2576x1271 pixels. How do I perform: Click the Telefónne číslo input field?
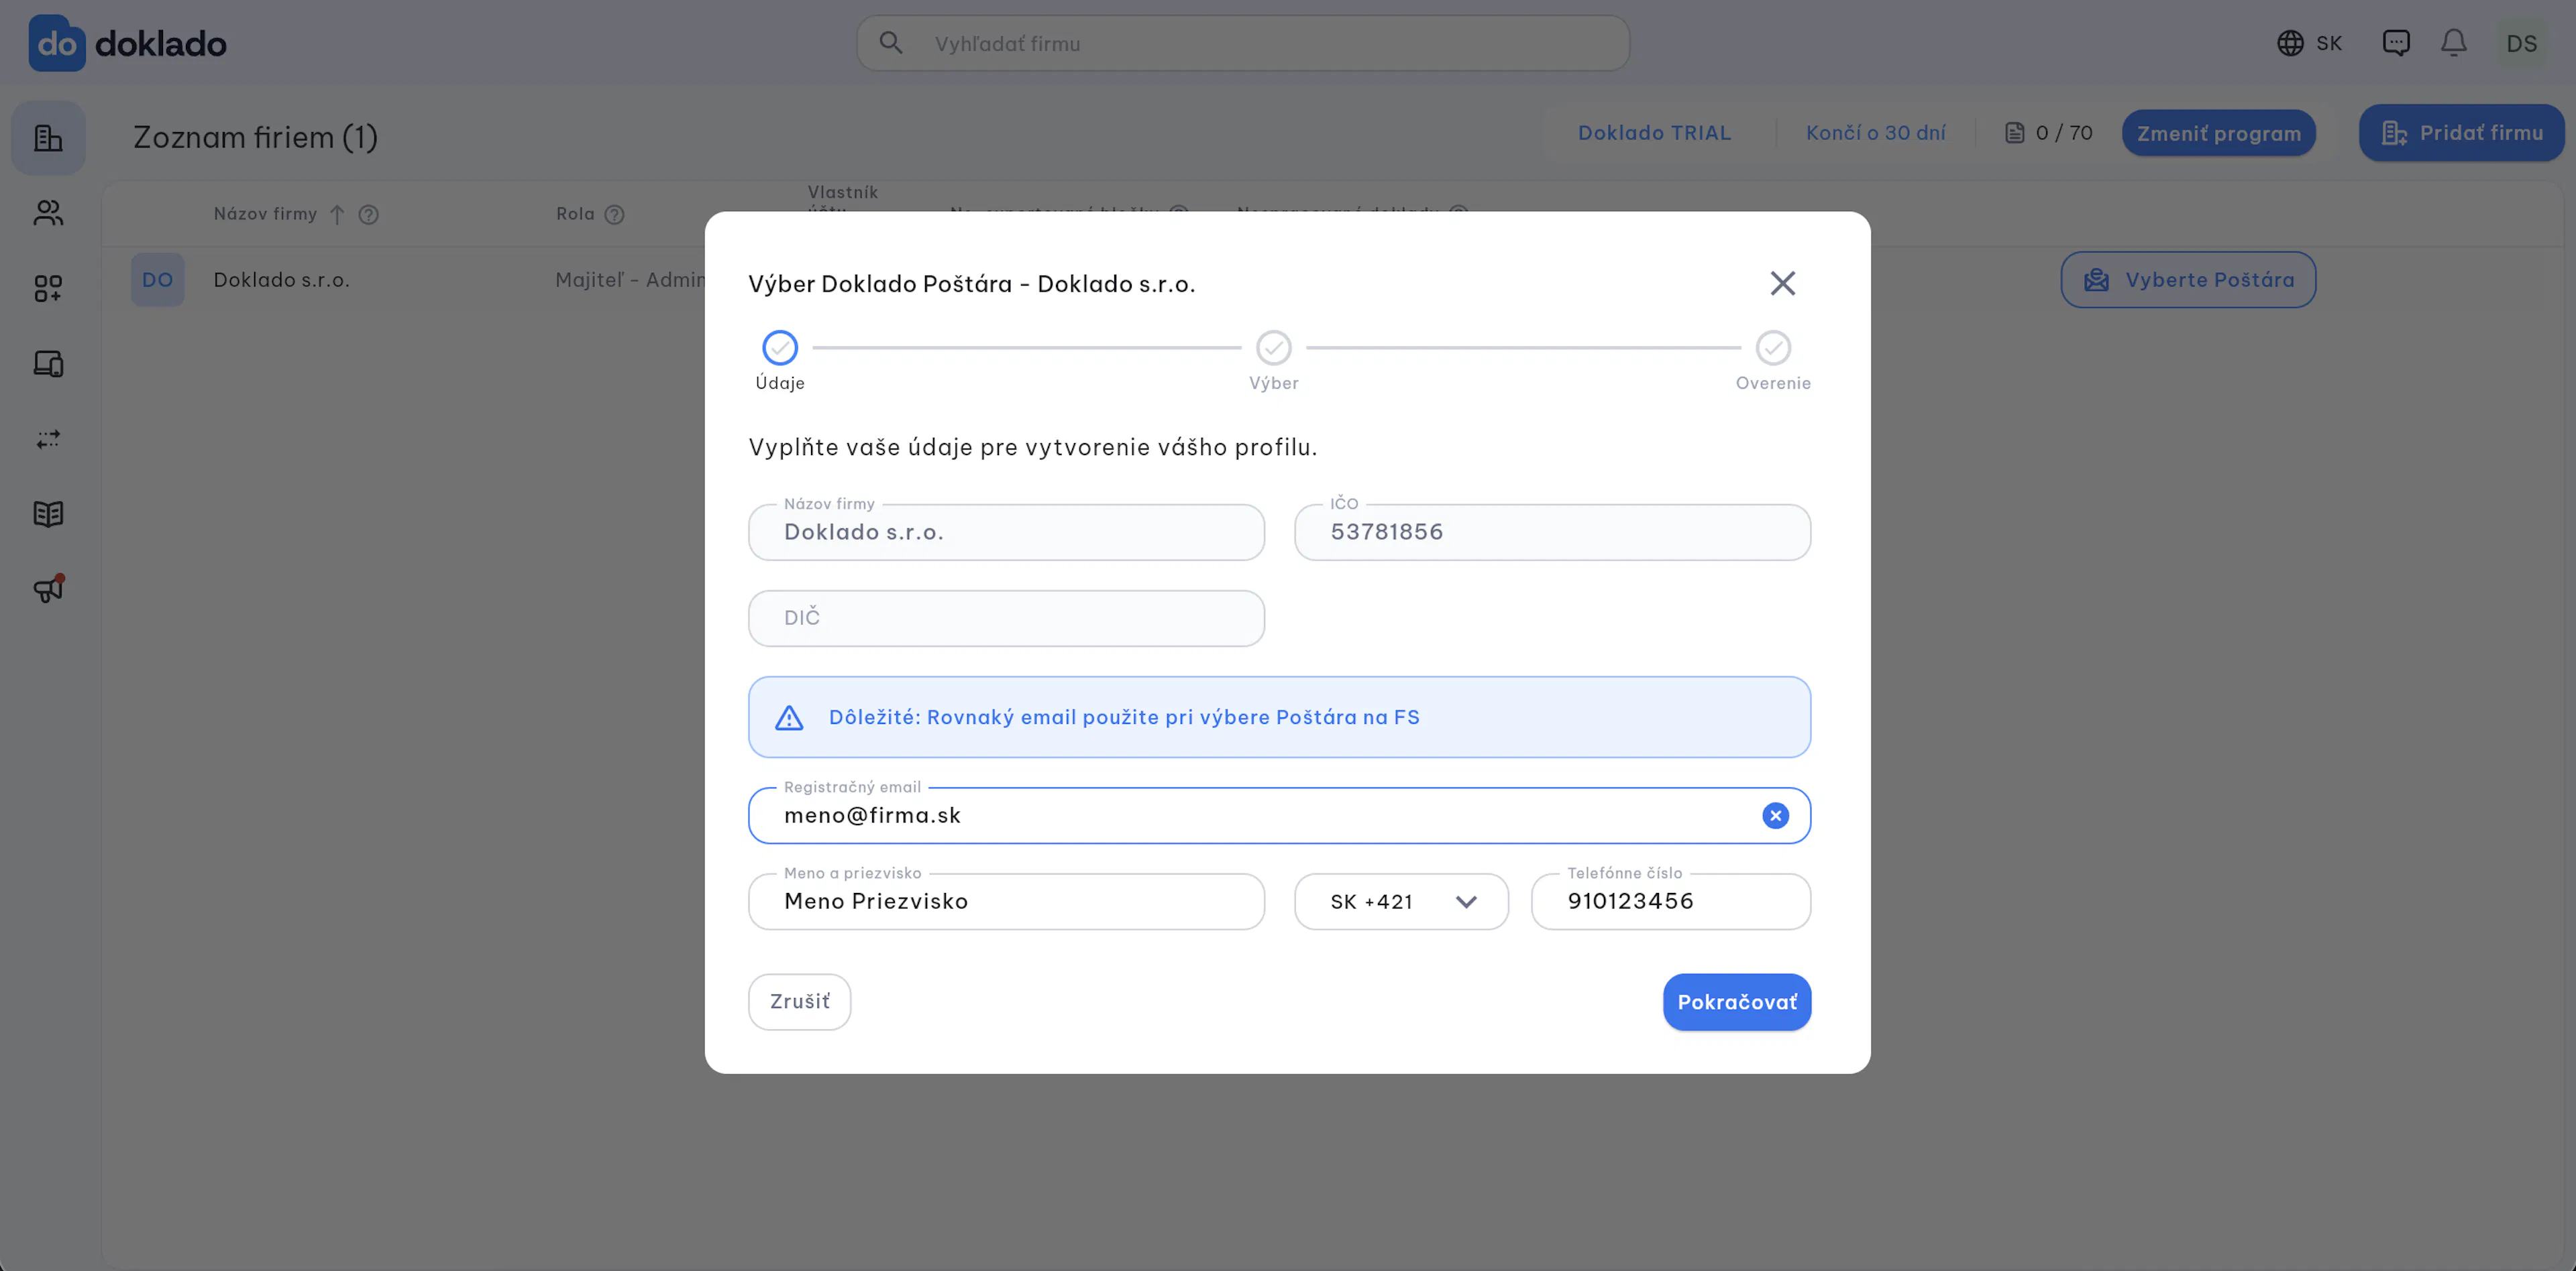click(1671, 902)
